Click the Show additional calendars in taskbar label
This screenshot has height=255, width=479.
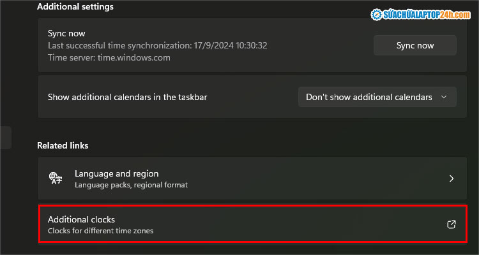(x=128, y=98)
